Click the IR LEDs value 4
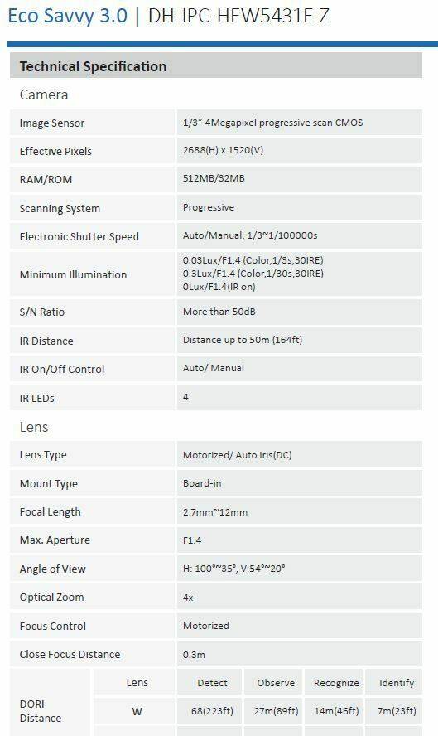438x736 pixels. pyautogui.click(x=185, y=397)
